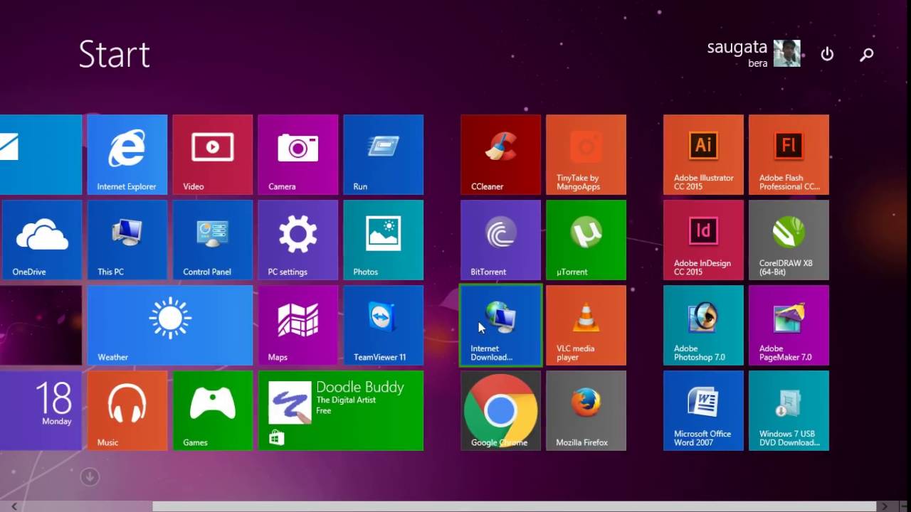Open the Run tile
The image size is (911, 512).
point(384,154)
